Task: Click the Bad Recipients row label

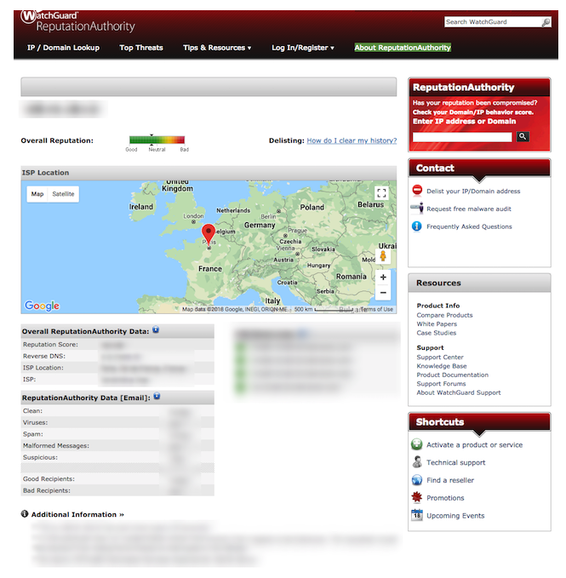Action: [47, 490]
